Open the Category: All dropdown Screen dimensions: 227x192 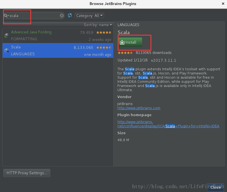click(x=89, y=16)
